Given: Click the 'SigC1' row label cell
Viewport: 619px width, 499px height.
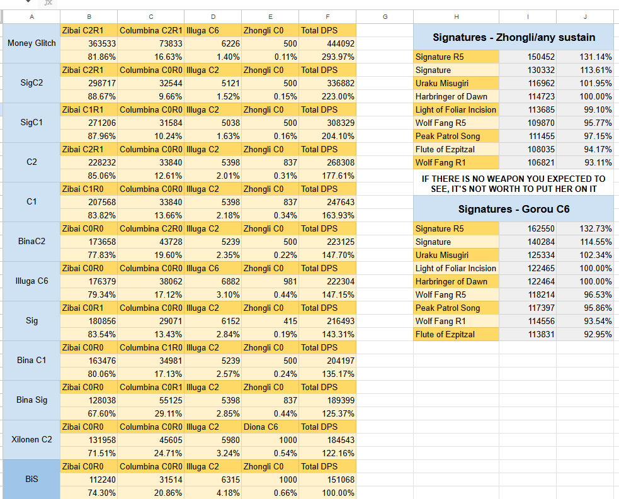Looking at the screenshot, I should tap(31, 123).
